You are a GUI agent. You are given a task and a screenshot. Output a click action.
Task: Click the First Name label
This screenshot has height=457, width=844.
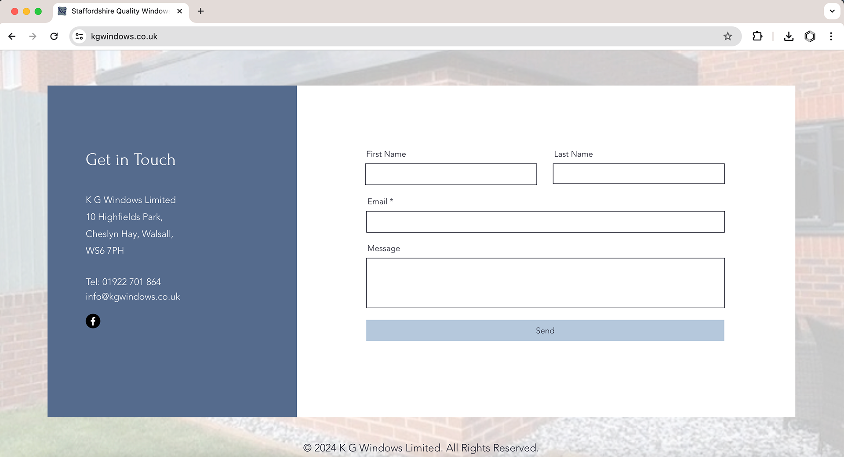click(386, 154)
